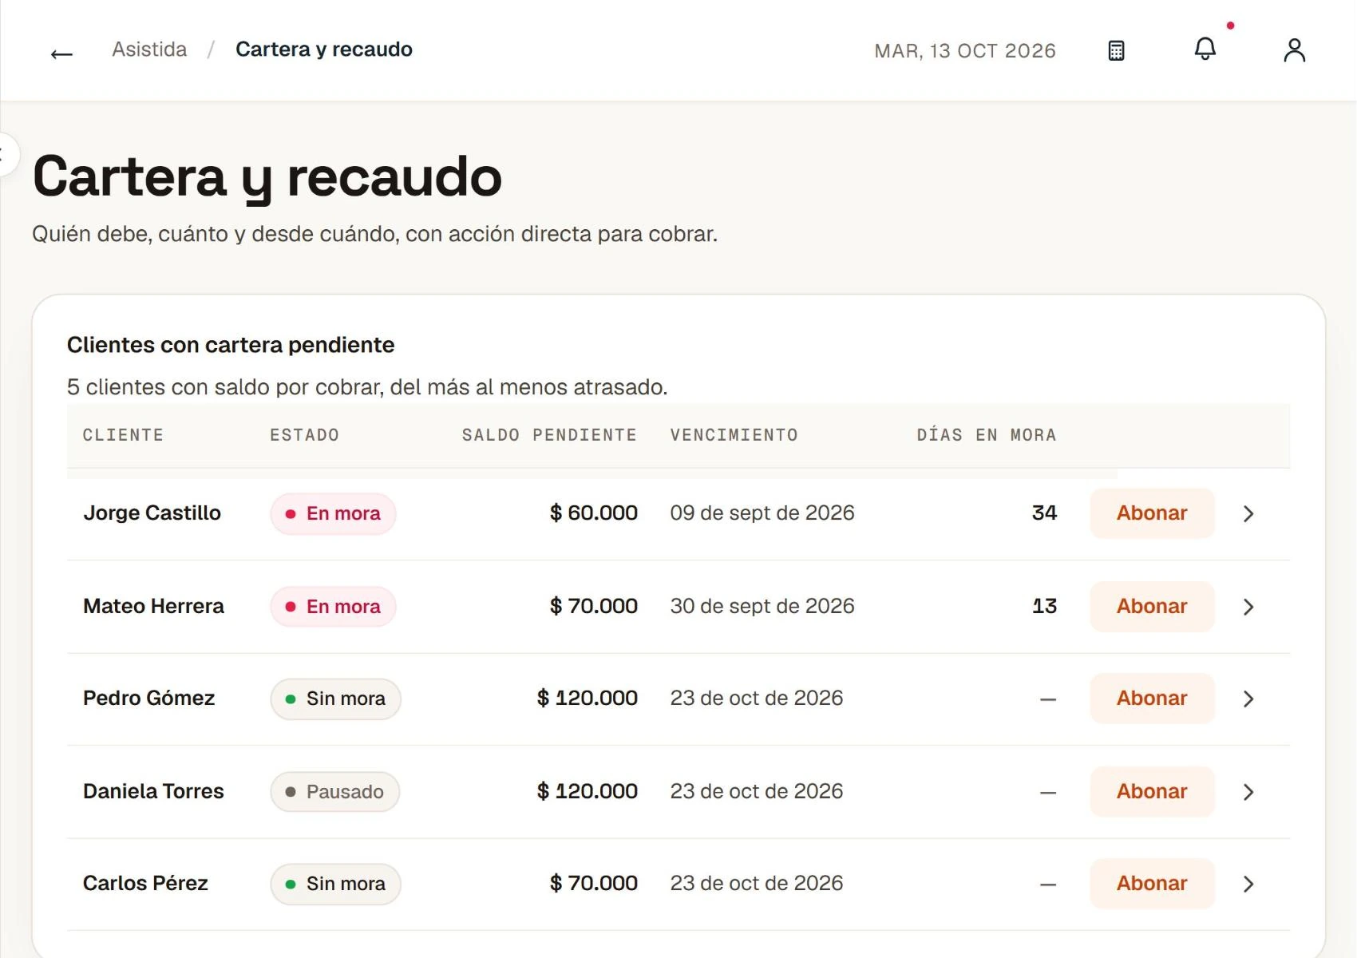
Task: Click the Saldo Pendiente column header
Action: click(549, 435)
